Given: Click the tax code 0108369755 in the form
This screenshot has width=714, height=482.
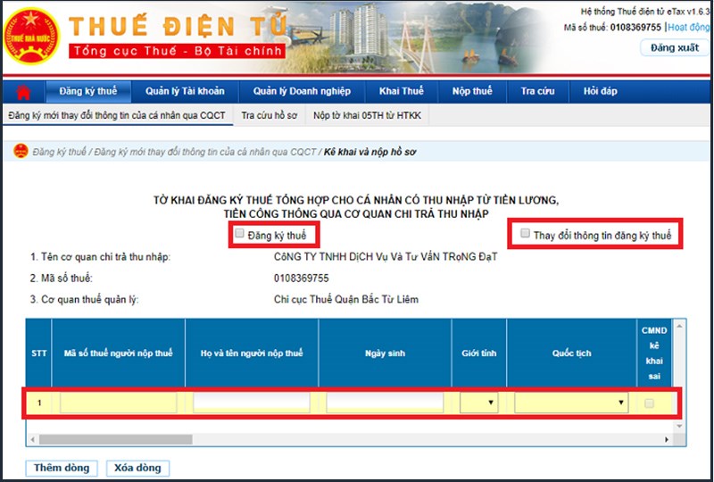Looking at the screenshot, I should click(x=301, y=278).
